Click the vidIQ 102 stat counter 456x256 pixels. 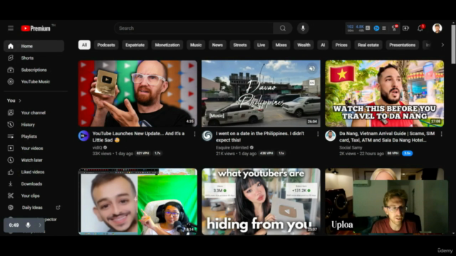[351, 28]
